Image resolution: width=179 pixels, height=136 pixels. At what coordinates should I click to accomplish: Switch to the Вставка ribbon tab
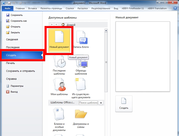33,8
